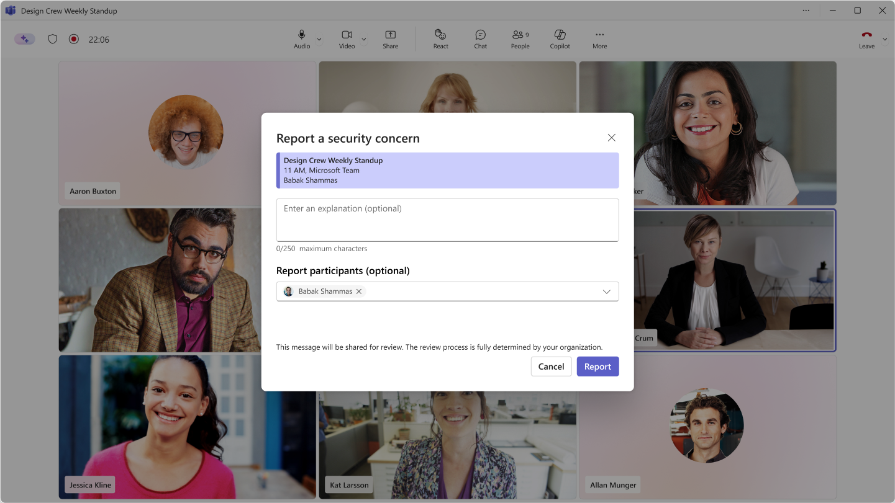
Task: Select the Babak Shammas participant chip
Action: point(324,292)
